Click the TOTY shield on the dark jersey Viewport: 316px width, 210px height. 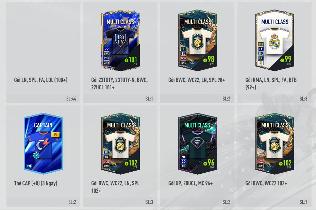tap(120, 40)
